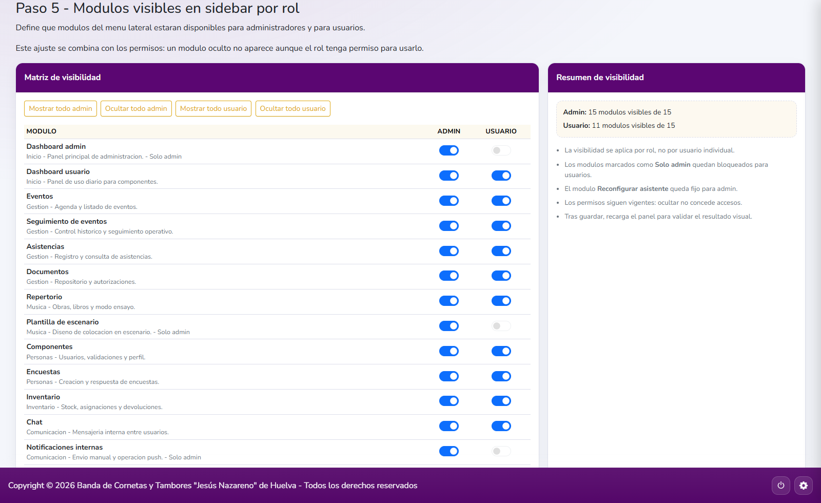Click the power icon in the bottom bar
821x503 pixels.
pyautogui.click(x=780, y=485)
